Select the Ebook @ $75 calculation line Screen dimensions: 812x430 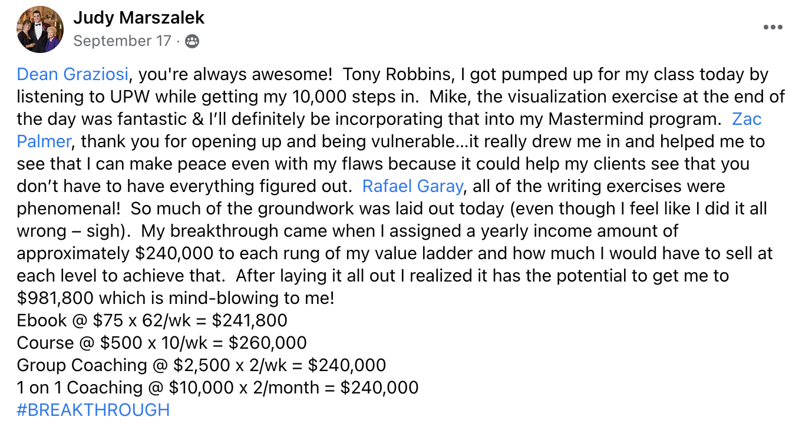pos(152,320)
